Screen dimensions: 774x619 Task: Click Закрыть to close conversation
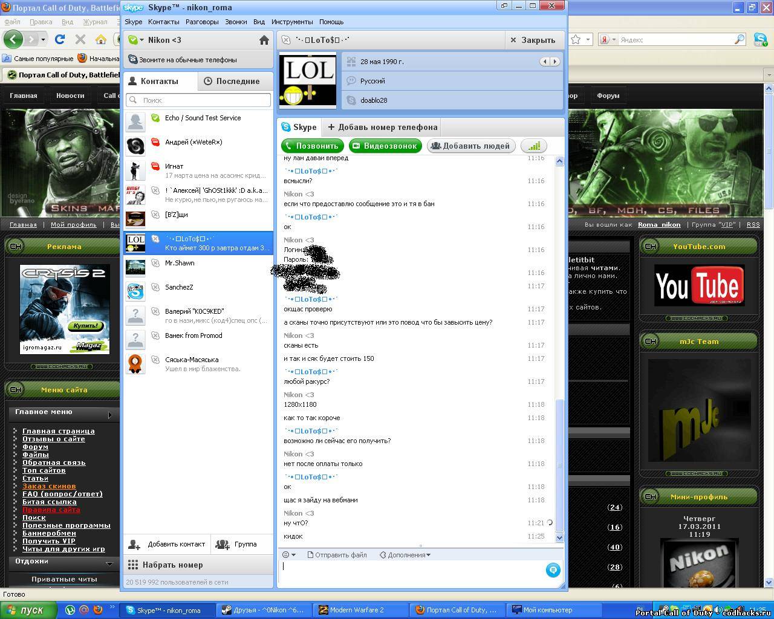click(532, 40)
